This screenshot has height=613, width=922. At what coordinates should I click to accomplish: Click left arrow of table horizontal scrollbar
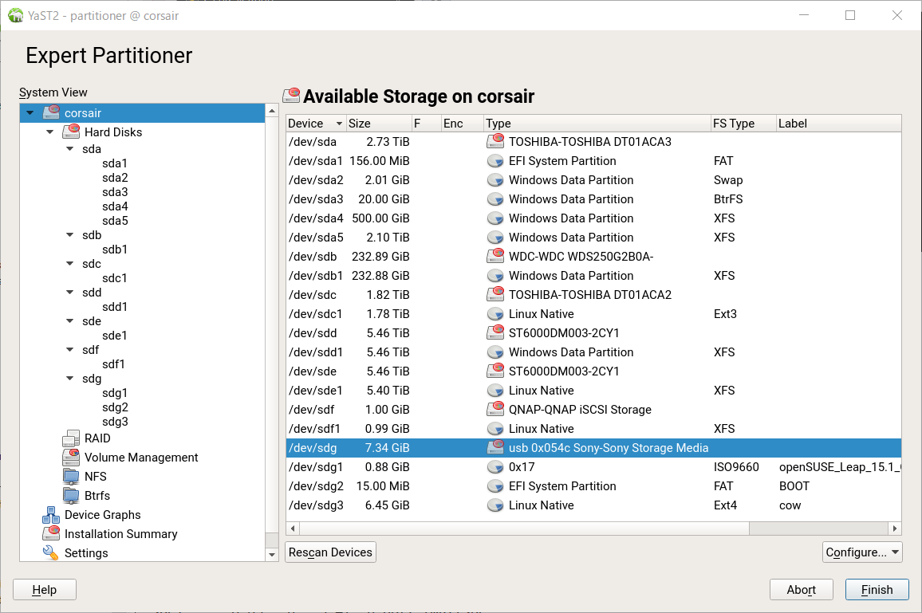point(293,529)
